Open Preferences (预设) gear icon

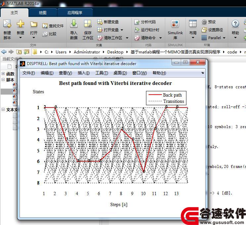(x=204, y=22)
